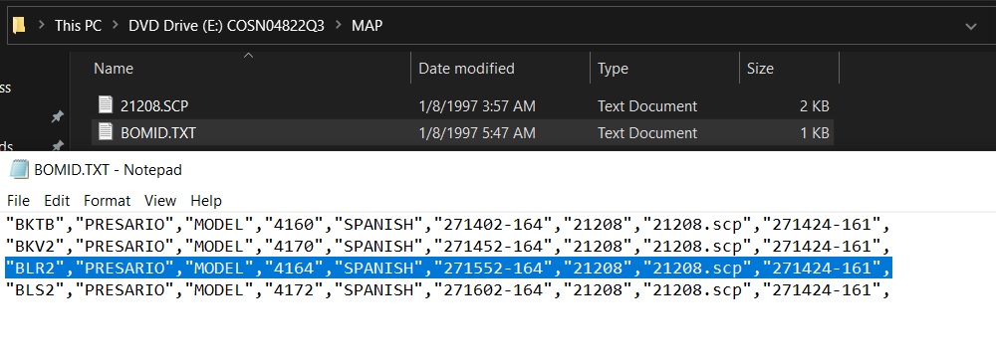Click the "271402-164" value in Notepad
The height and width of the screenshot is (362, 996).
point(494,224)
